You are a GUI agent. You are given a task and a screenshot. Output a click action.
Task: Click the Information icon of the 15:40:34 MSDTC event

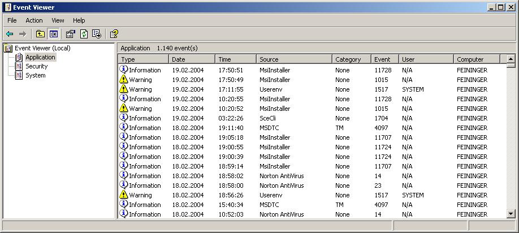coord(123,204)
